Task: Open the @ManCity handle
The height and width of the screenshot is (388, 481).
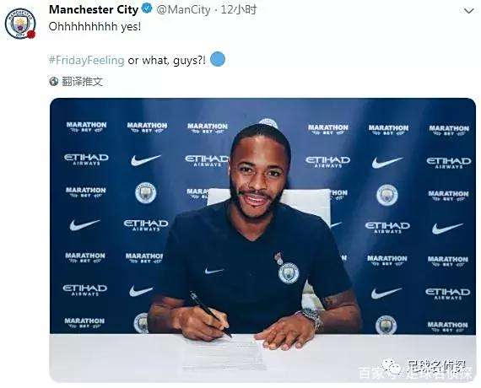Action: coord(183,10)
